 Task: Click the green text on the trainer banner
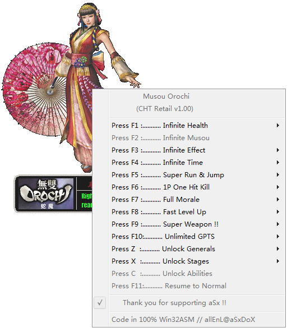pos(86,201)
